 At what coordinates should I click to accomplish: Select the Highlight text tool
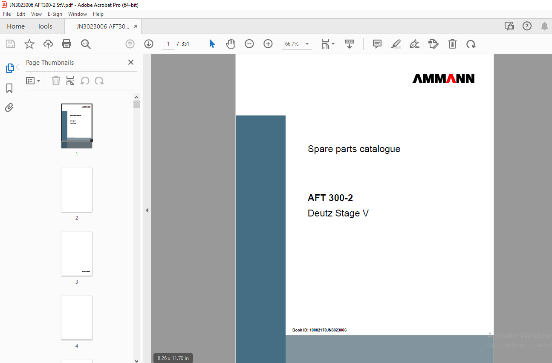coord(396,44)
